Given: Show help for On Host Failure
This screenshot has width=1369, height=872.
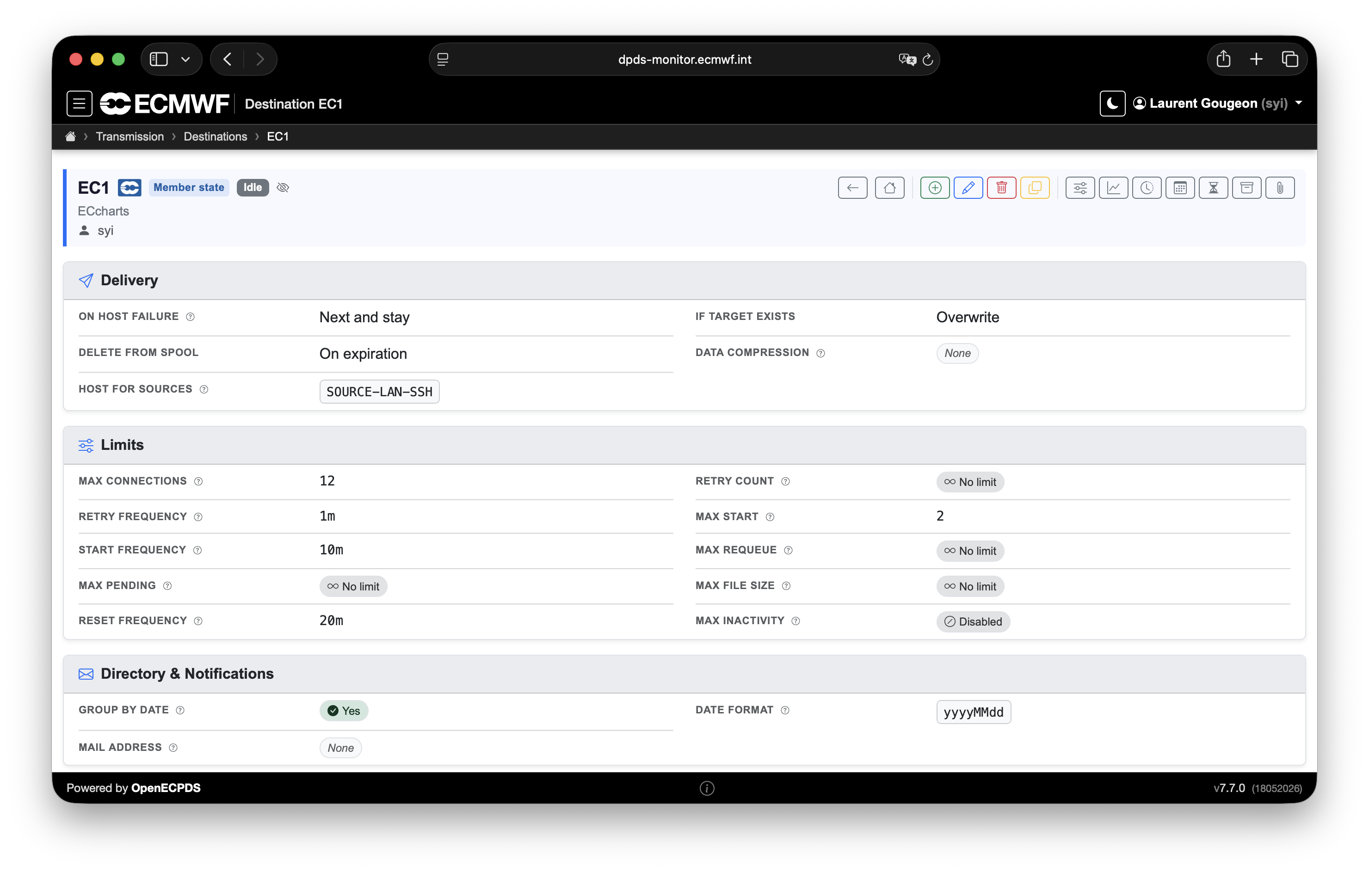Looking at the screenshot, I should [x=191, y=317].
